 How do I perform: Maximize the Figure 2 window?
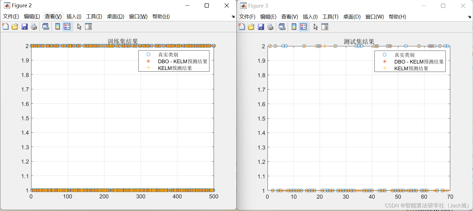click(x=207, y=5)
